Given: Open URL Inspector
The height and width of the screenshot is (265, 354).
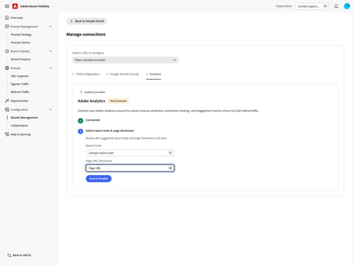Looking at the screenshot, I should tap(20, 76).
